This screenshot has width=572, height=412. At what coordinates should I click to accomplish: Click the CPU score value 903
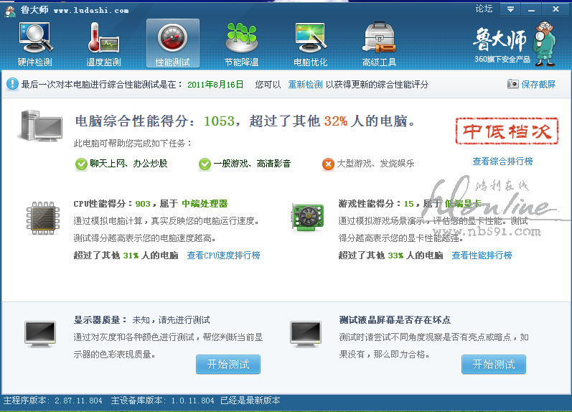coord(143,204)
